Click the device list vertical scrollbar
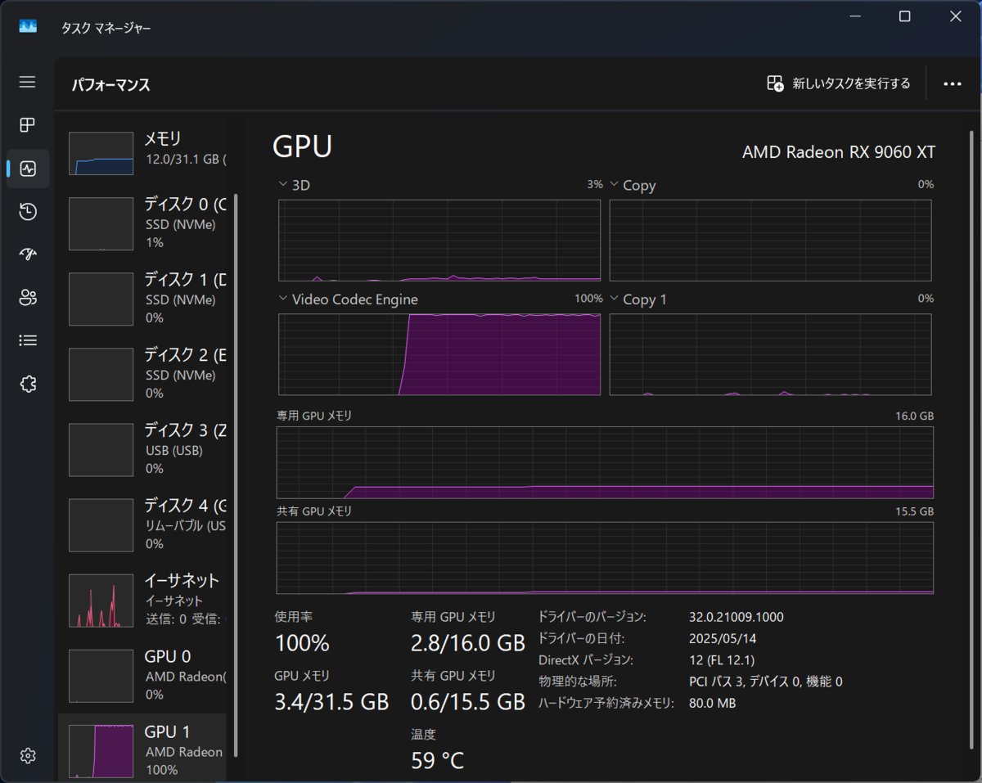Image resolution: width=982 pixels, height=783 pixels. click(236, 475)
